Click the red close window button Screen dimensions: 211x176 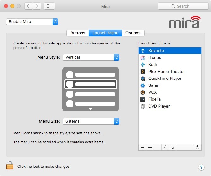point(6,6)
